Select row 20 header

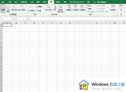point(1,70)
